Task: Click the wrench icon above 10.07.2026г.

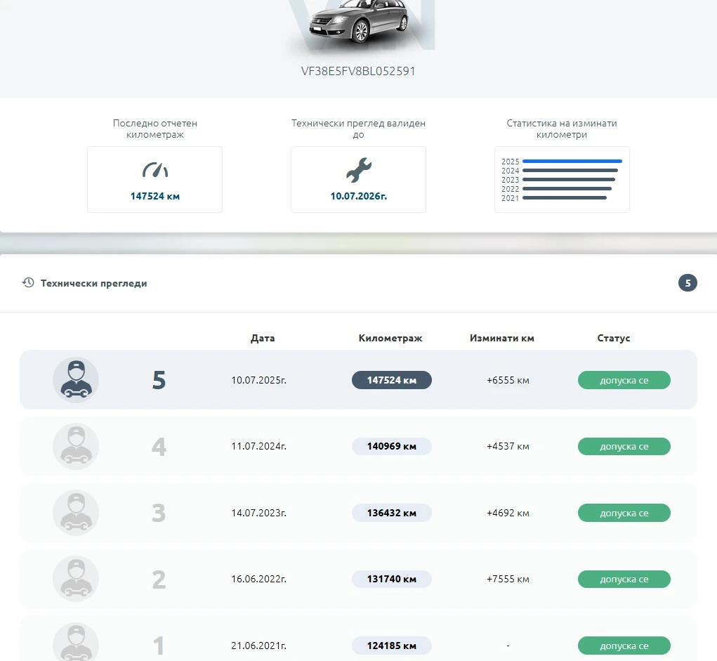Action: 358,170
